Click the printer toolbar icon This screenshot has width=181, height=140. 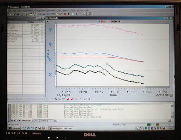[x=22, y=14]
